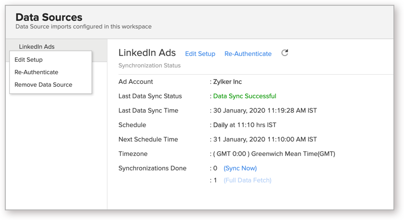Viewport: 404px width, 220px height.
Task: Select LinkedIn Ads in the left sidebar
Action: [37, 47]
